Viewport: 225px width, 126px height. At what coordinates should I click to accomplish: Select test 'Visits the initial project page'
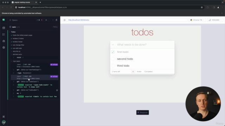pyautogui.click(x=22, y=35)
